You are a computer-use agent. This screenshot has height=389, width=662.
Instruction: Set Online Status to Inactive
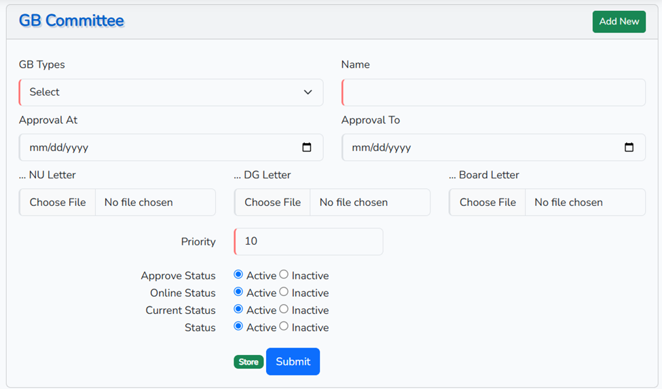[284, 292]
